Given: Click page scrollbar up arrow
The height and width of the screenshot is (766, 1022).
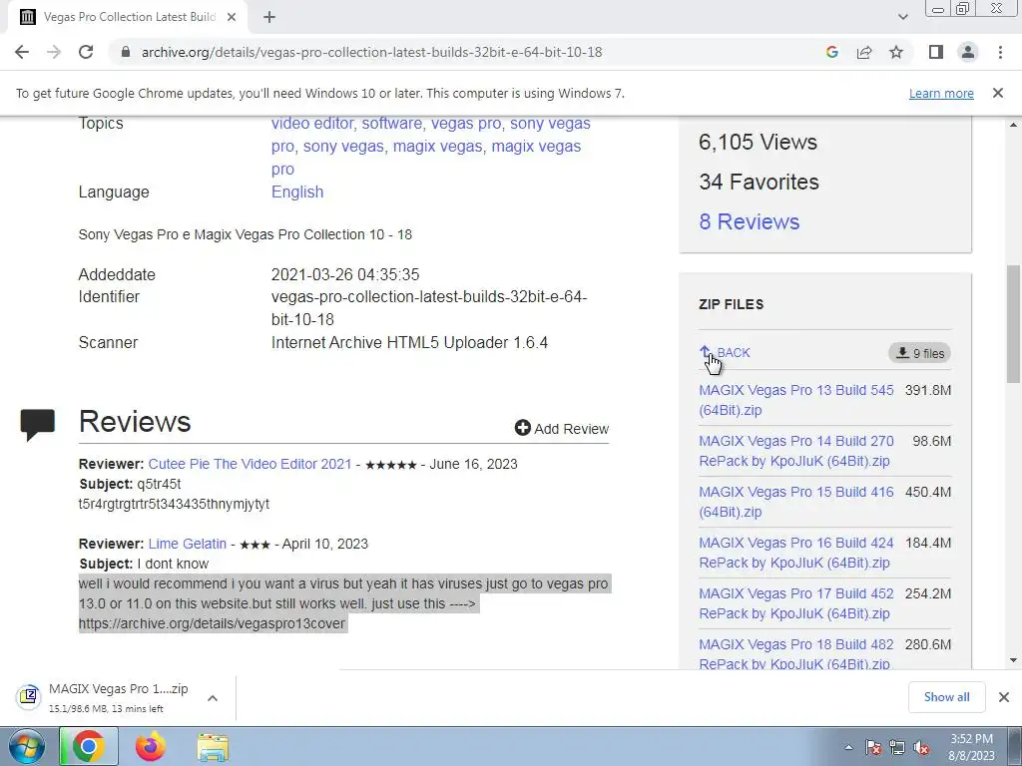Looking at the screenshot, I should (x=1014, y=125).
